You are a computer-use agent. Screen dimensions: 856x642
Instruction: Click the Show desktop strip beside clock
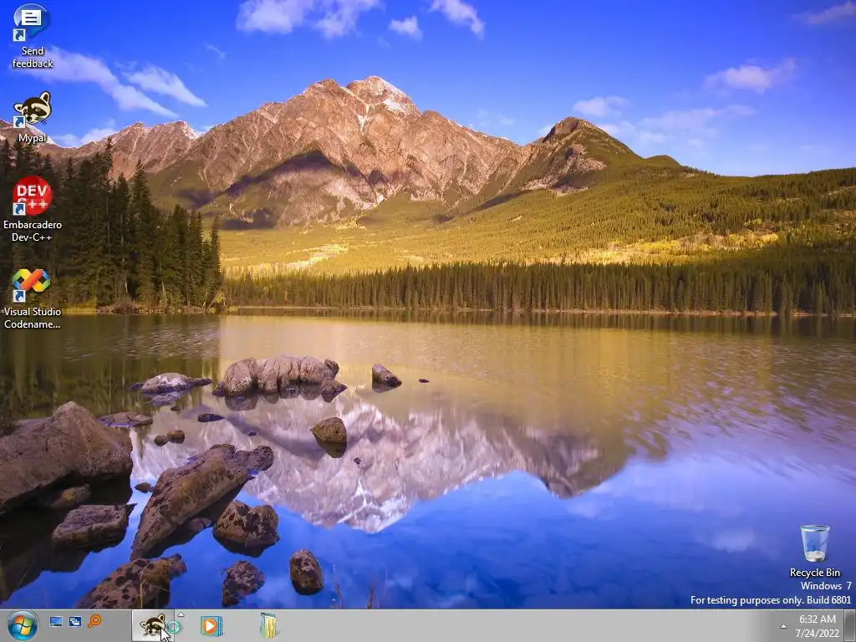(x=850, y=625)
